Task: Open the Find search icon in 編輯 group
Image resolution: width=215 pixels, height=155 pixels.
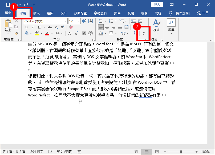Action: 171,22
